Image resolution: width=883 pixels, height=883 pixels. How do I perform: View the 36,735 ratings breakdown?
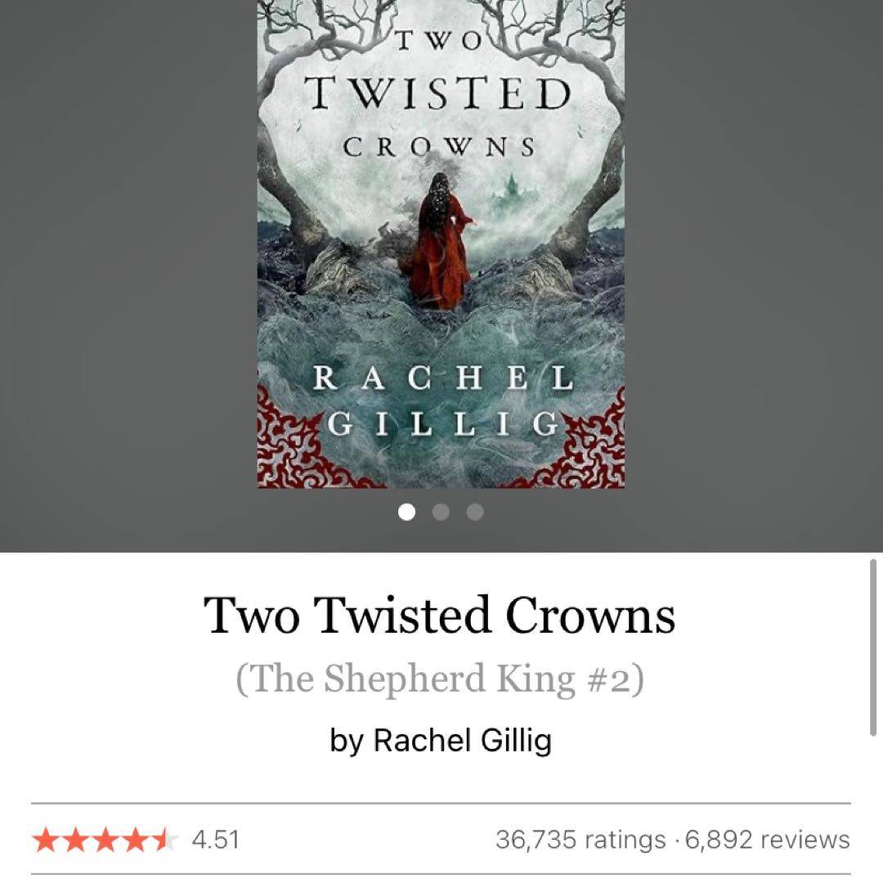pos(580,840)
